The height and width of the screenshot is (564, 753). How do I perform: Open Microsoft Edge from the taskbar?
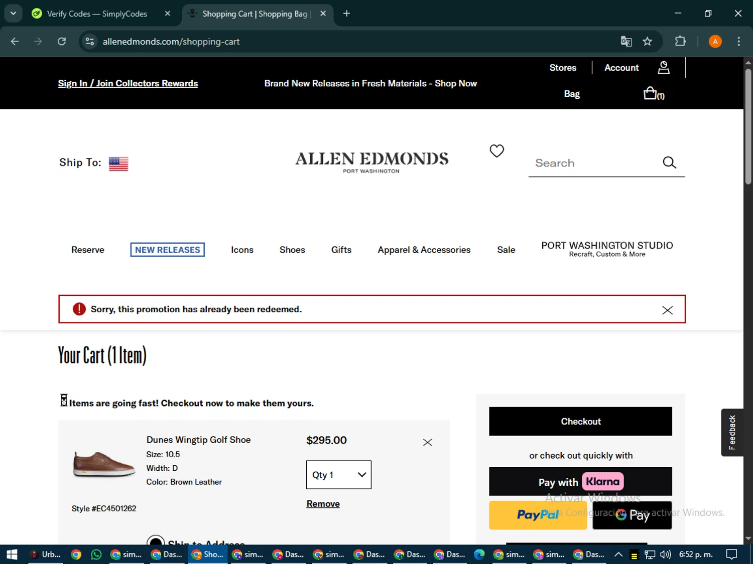479,554
